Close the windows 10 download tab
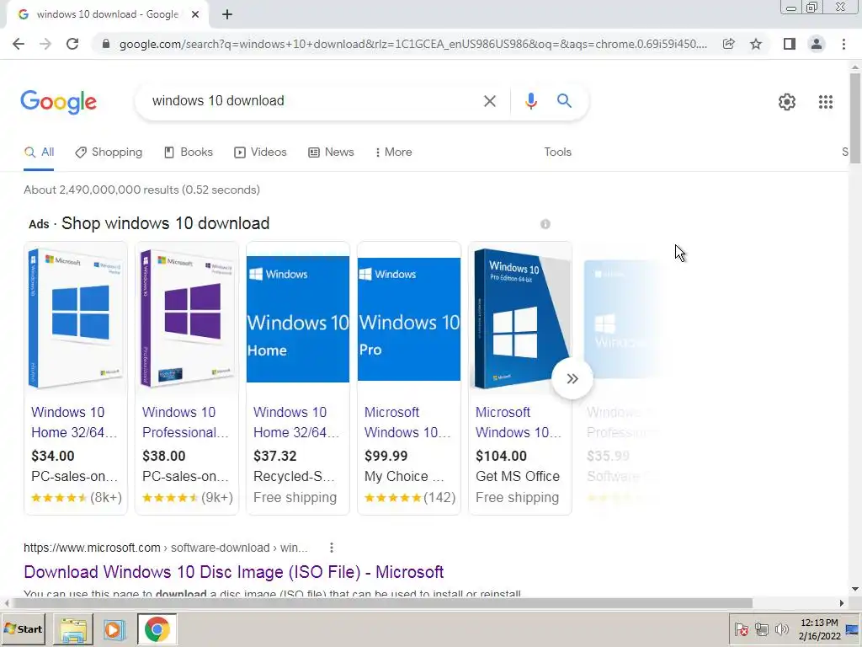Image resolution: width=862 pixels, height=647 pixels. (x=195, y=15)
